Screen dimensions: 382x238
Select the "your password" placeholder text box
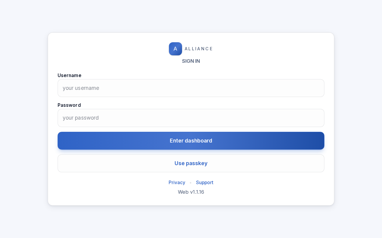pos(191,118)
